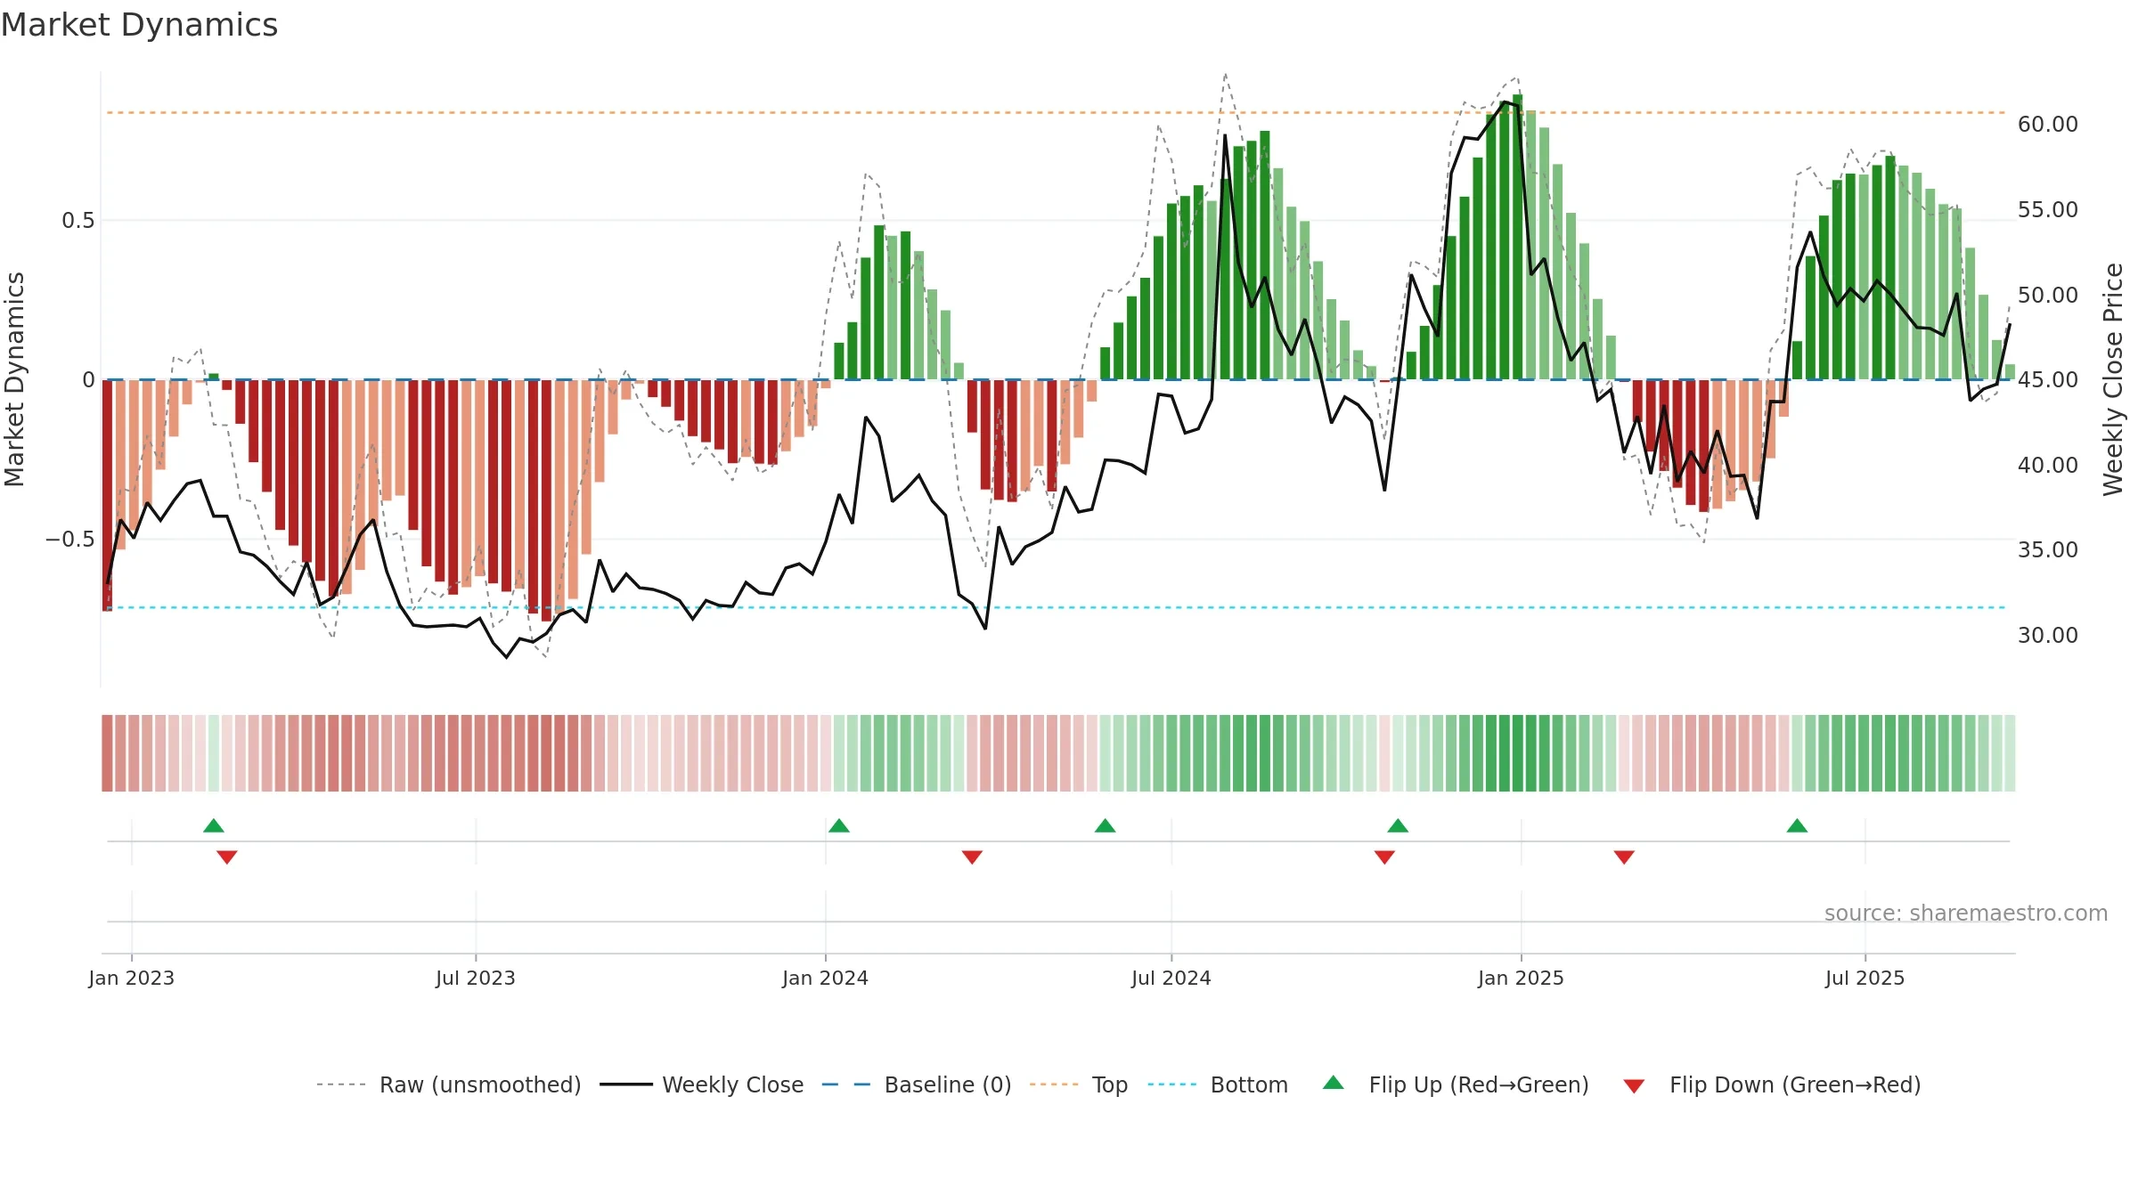Click the Jul 2024 x-axis label
Viewport: 2138px width, 1202px height.
(1171, 978)
